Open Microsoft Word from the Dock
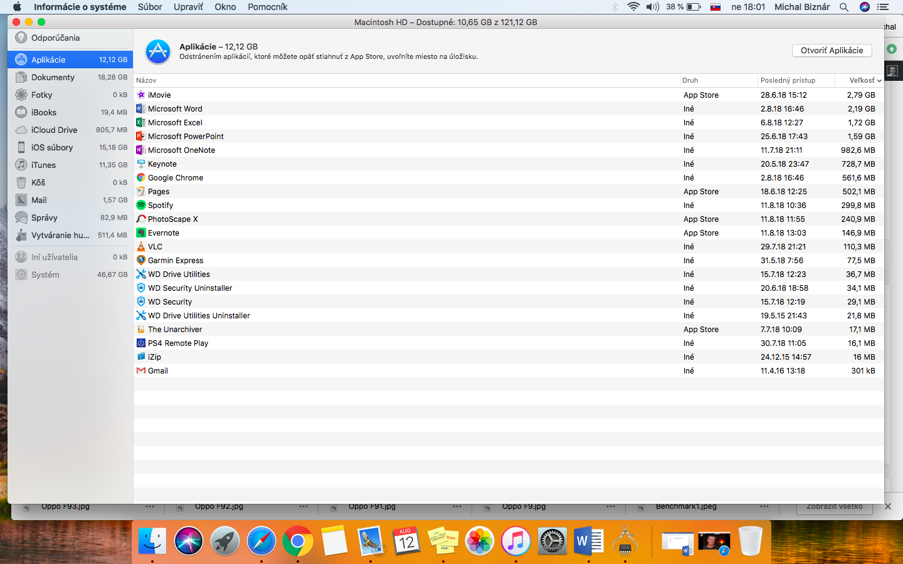Image resolution: width=903 pixels, height=564 pixels. click(x=589, y=541)
